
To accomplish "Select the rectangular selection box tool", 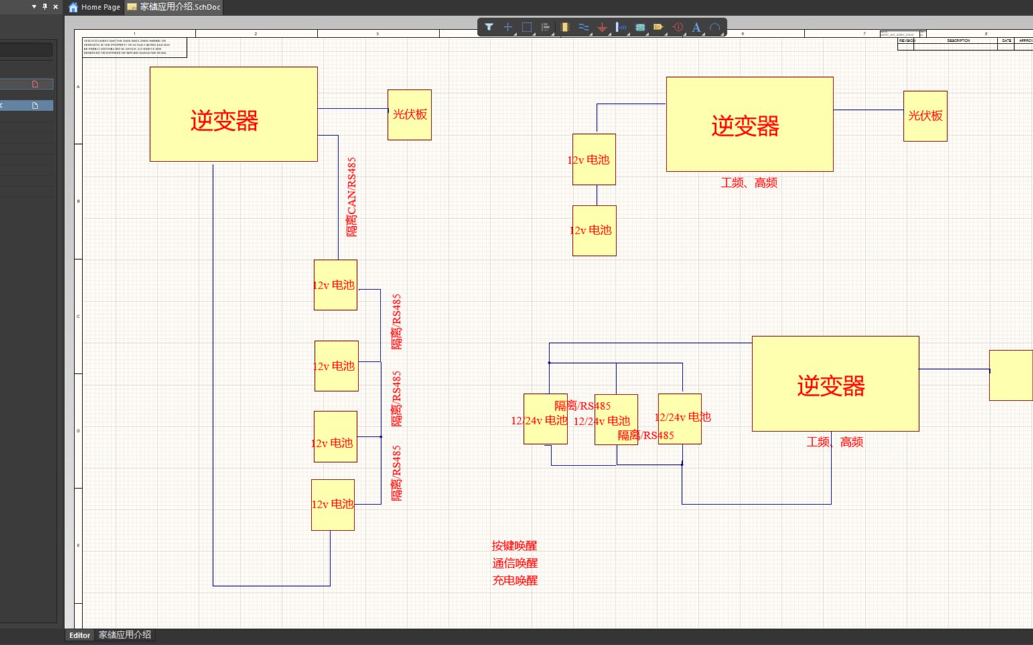I will (527, 27).
